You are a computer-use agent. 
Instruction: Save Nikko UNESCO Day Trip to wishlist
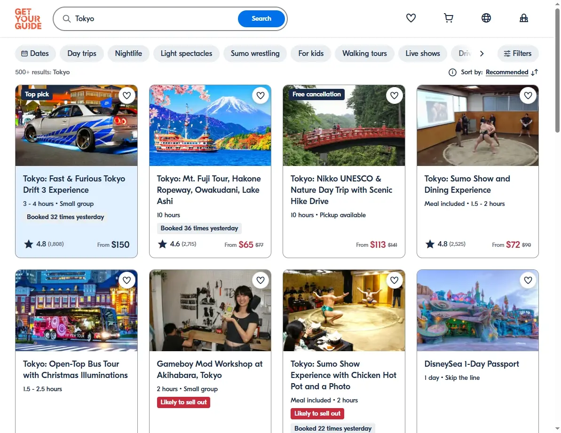(x=394, y=95)
